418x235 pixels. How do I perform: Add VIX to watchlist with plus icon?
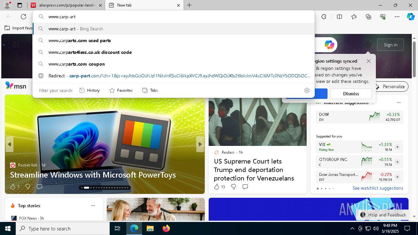tap(397, 147)
